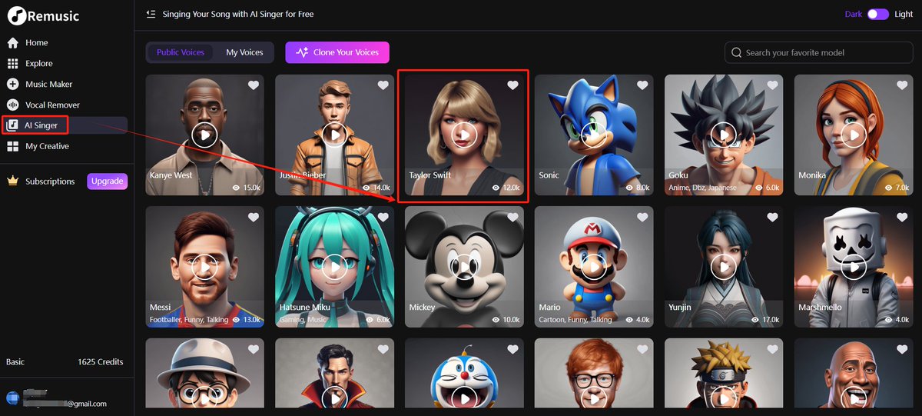The height and width of the screenshot is (416, 922).
Task: Play the Kanye West voice preview
Action: (x=204, y=135)
